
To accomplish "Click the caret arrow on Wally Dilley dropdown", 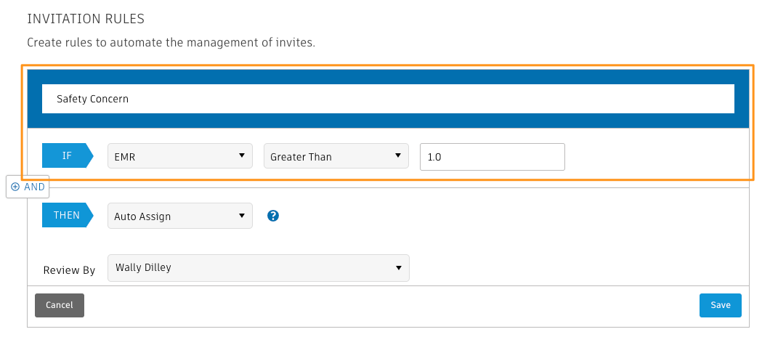I will [398, 268].
